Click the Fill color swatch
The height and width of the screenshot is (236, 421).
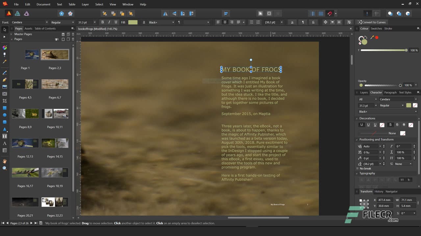tap(133, 22)
